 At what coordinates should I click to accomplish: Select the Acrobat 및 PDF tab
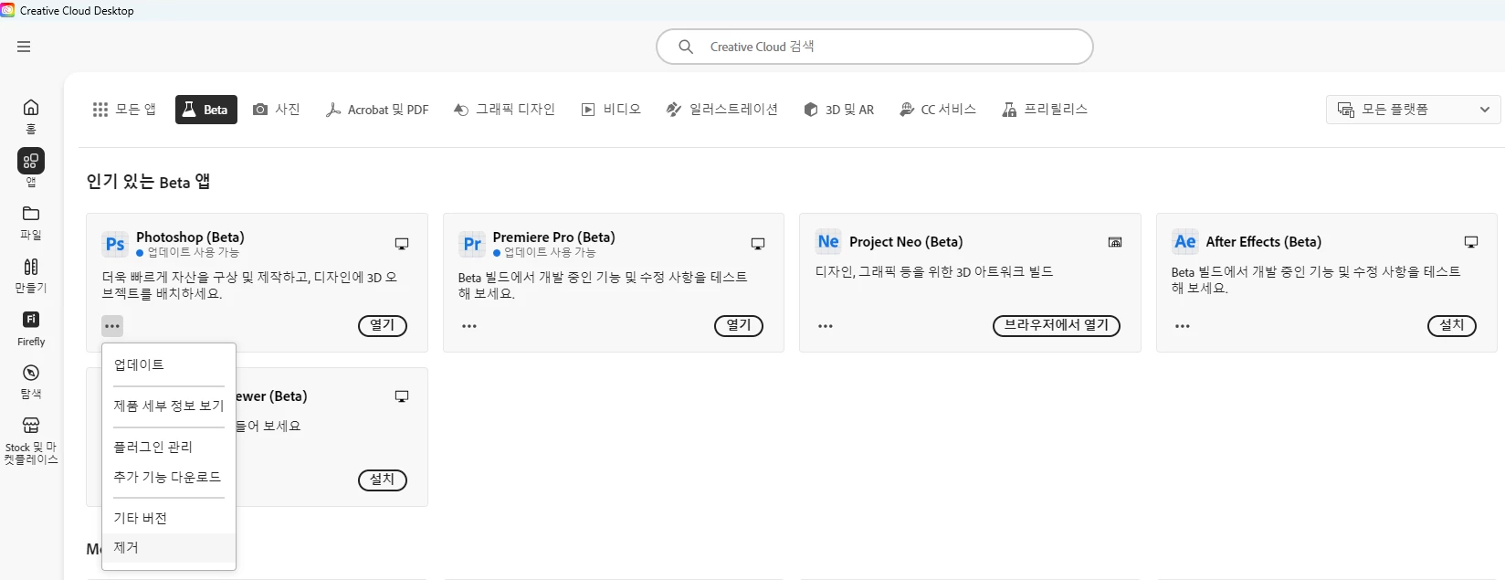377,110
